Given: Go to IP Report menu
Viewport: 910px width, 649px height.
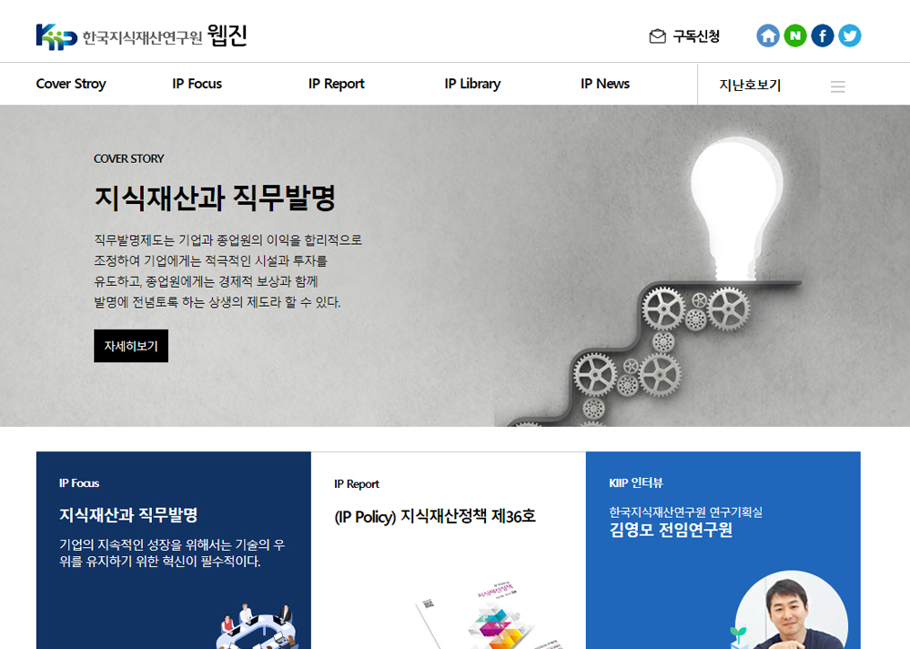Looking at the screenshot, I should click(x=336, y=84).
